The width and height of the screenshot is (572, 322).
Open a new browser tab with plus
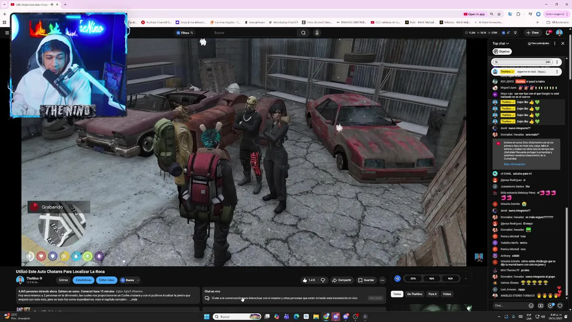(x=65, y=4)
